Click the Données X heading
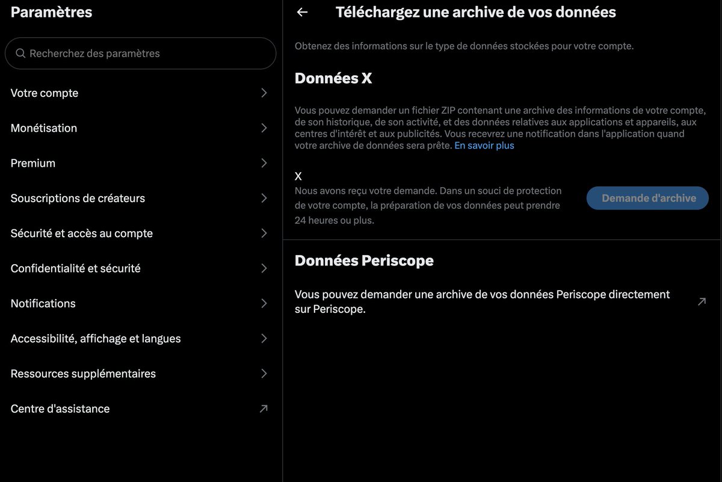The image size is (722, 482). [333, 78]
